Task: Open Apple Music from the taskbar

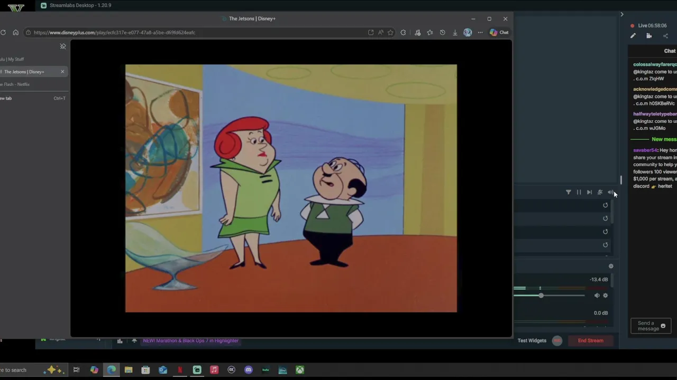Action: [214, 370]
